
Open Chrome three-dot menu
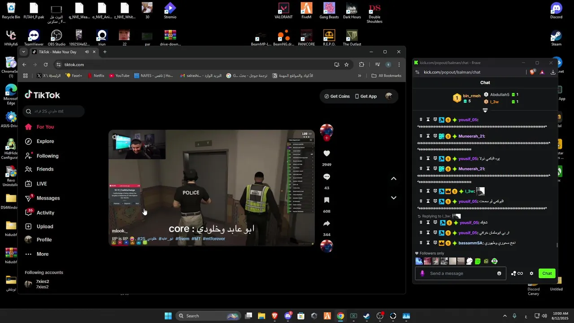click(x=399, y=65)
